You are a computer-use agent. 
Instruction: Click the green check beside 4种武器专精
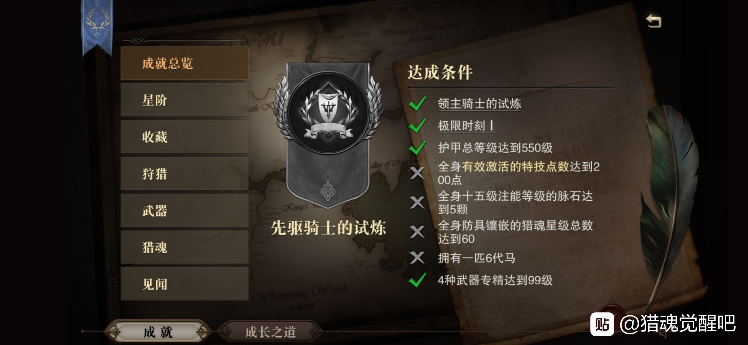pyautogui.click(x=417, y=280)
